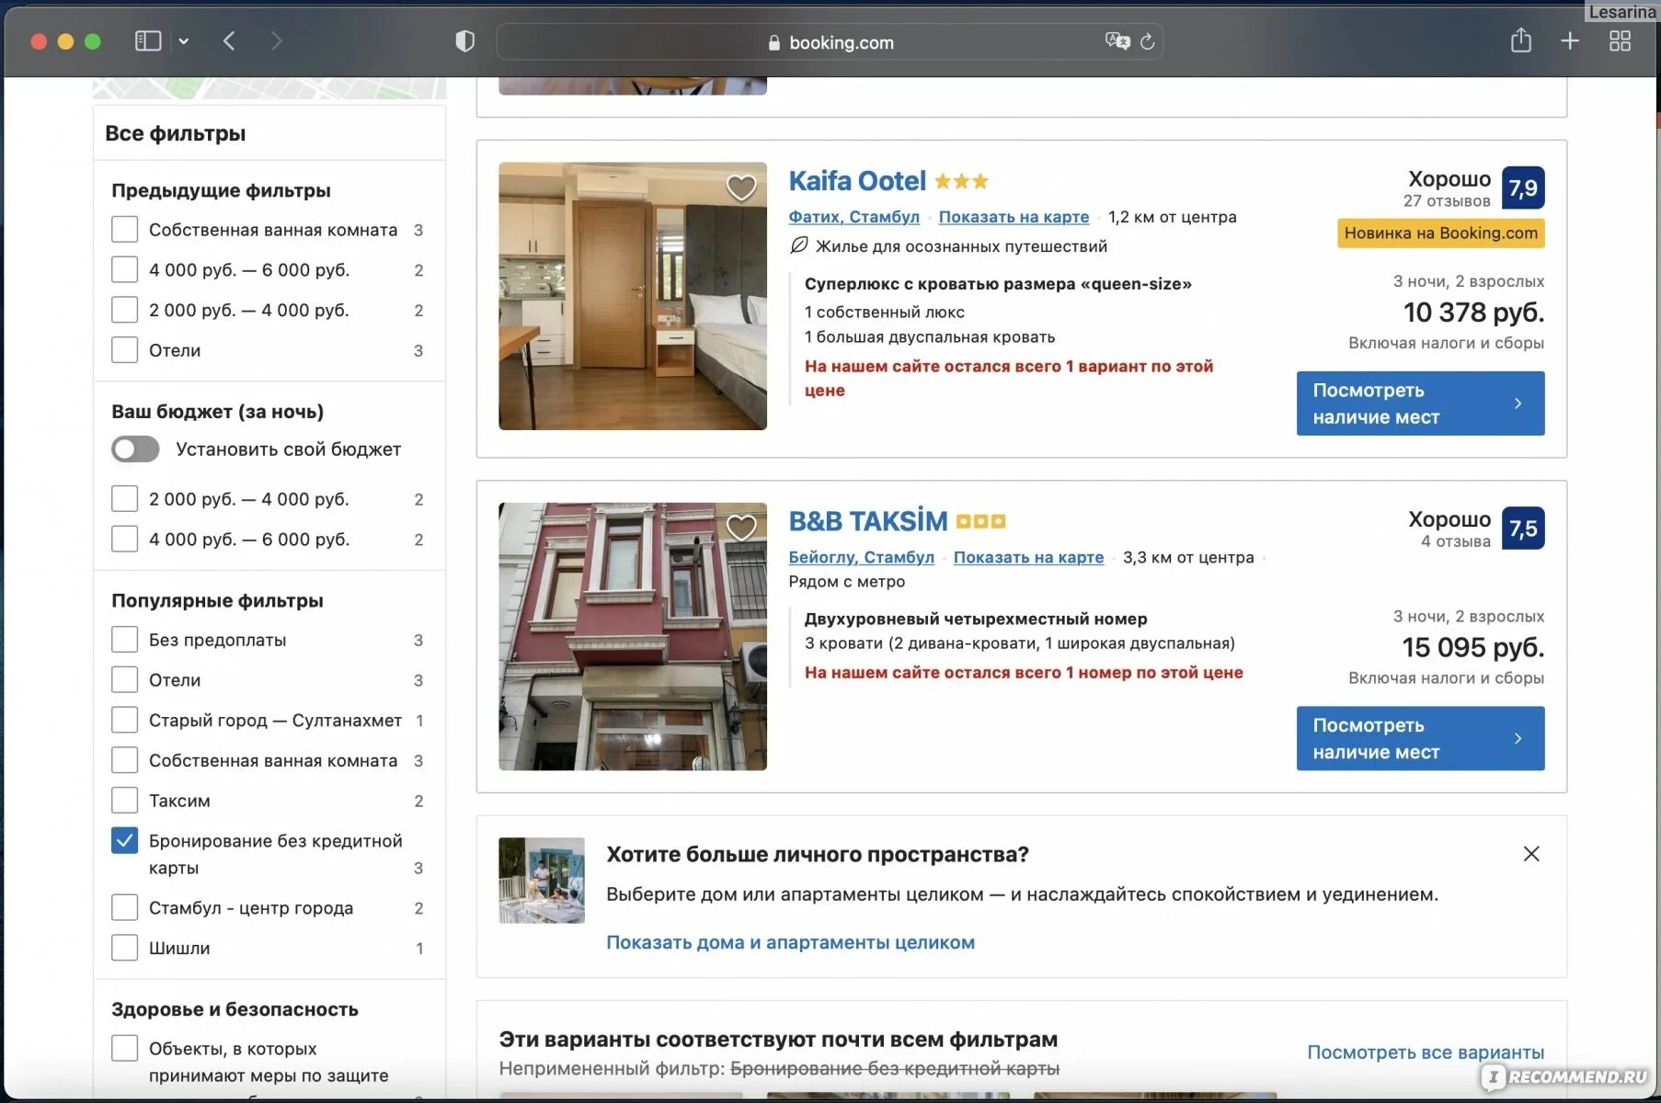Open B&B TAKSİM building photo

tap(633, 636)
